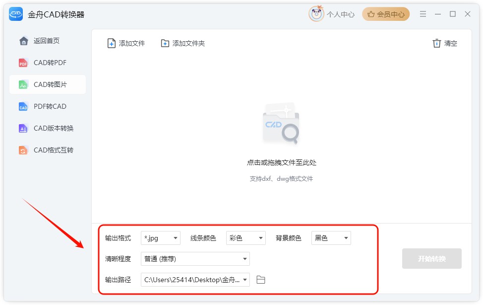Click the 金舟CAD转换器 app logo
The width and height of the screenshot is (483, 305).
[16, 14]
